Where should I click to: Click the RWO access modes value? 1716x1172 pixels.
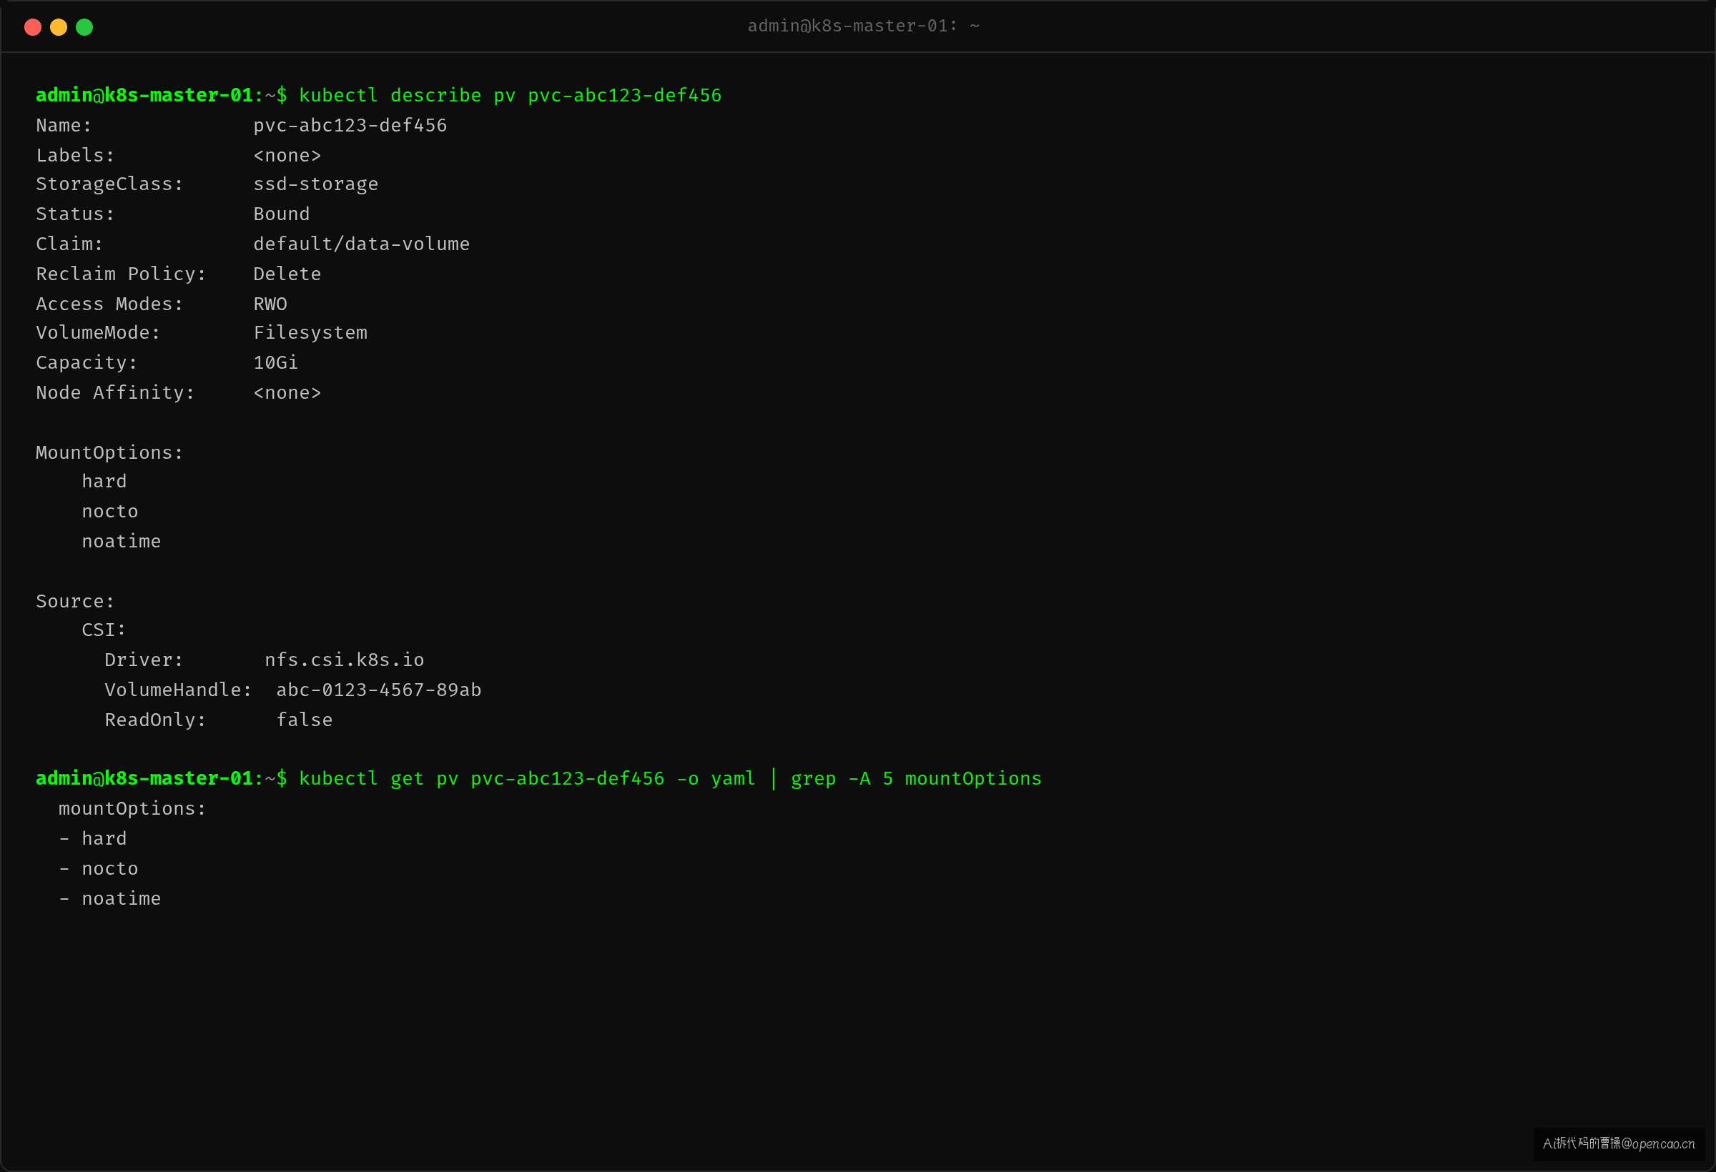pos(270,304)
